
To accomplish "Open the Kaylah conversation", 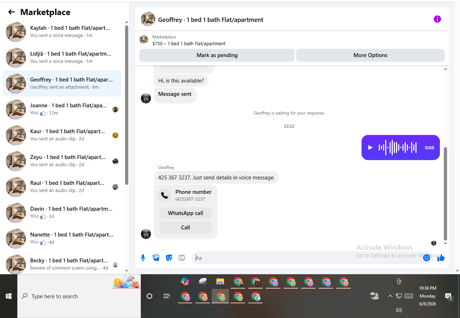I will pos(62,32).
